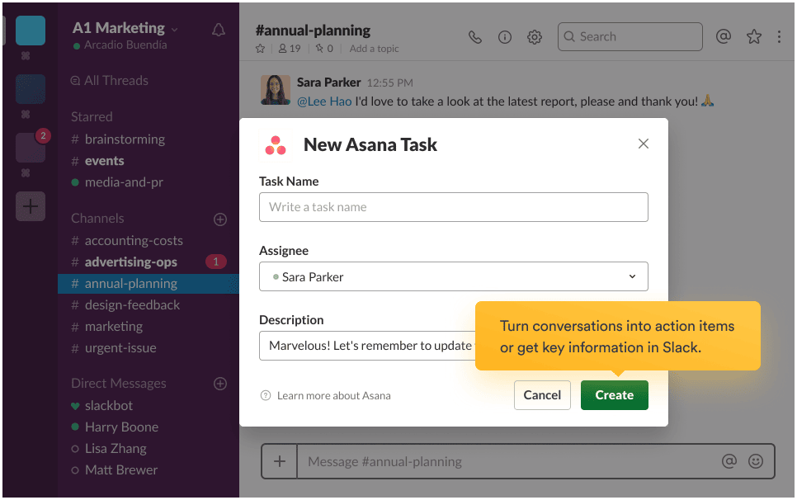Close the New Asana Task dialog
Viewport: 797px width, 500px height.
tap(644, 144)
